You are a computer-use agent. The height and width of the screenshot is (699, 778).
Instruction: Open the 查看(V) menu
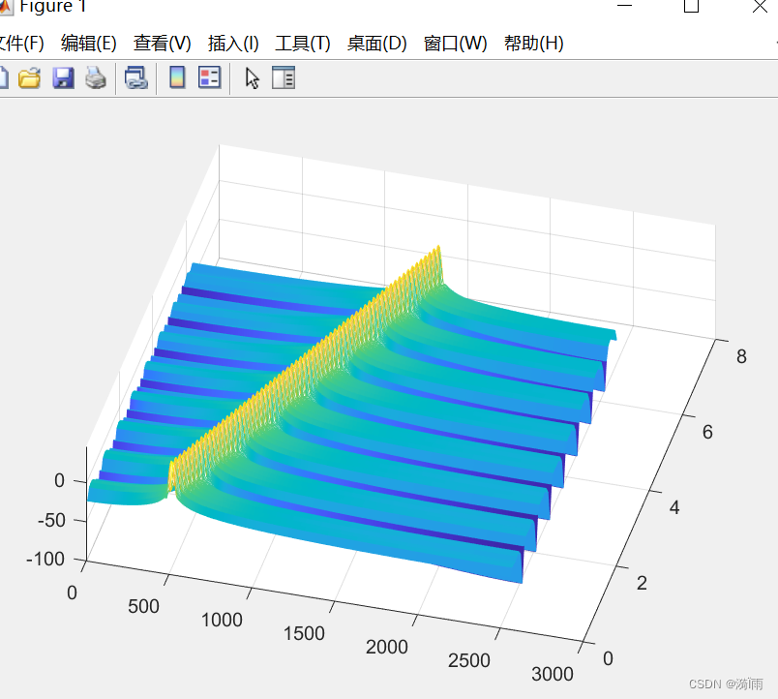(x=162, y=43)
